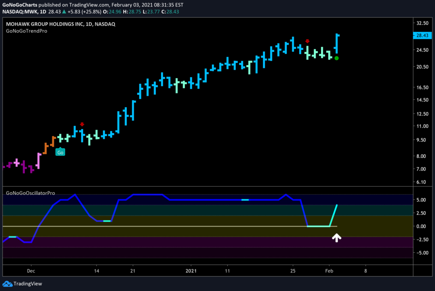Click the 12.50 price axis label
This screenshot has width=435, height=291.
click(422, 114)
